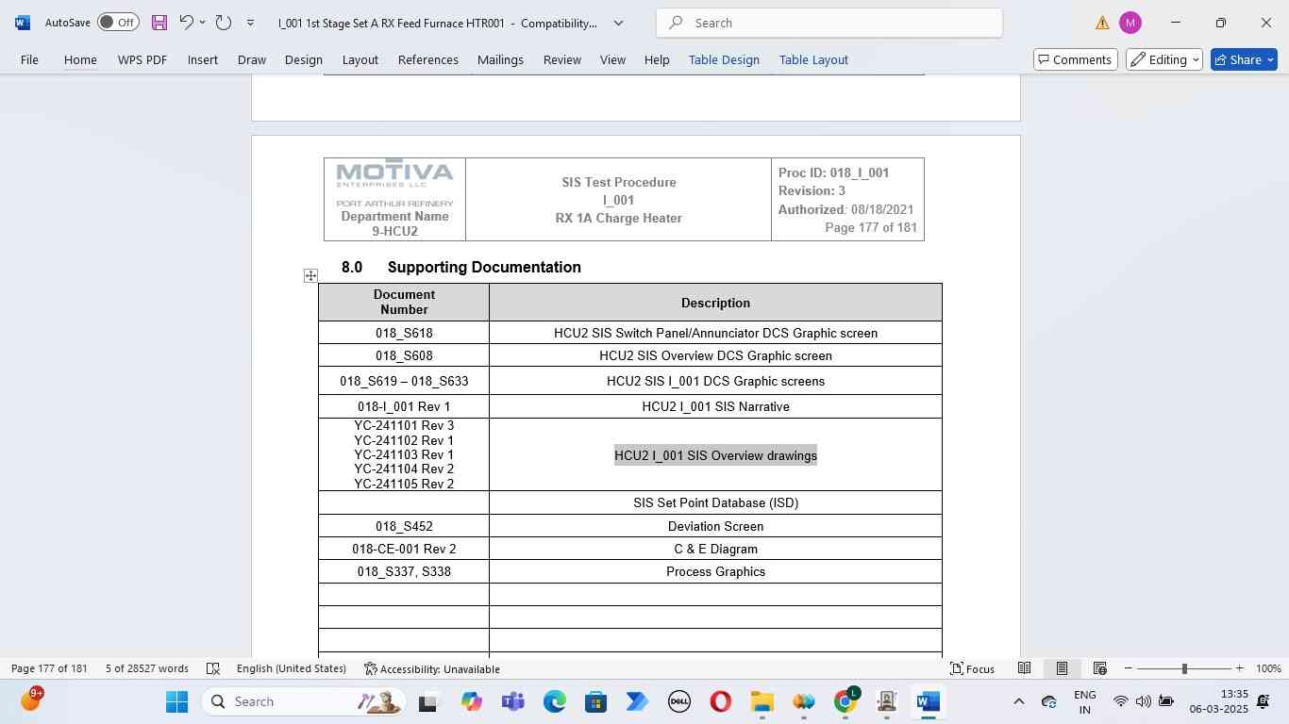The width and height of the screenshot is (1289, 724).
Task: Switch to the Home tab
Action: click(80, 59)
